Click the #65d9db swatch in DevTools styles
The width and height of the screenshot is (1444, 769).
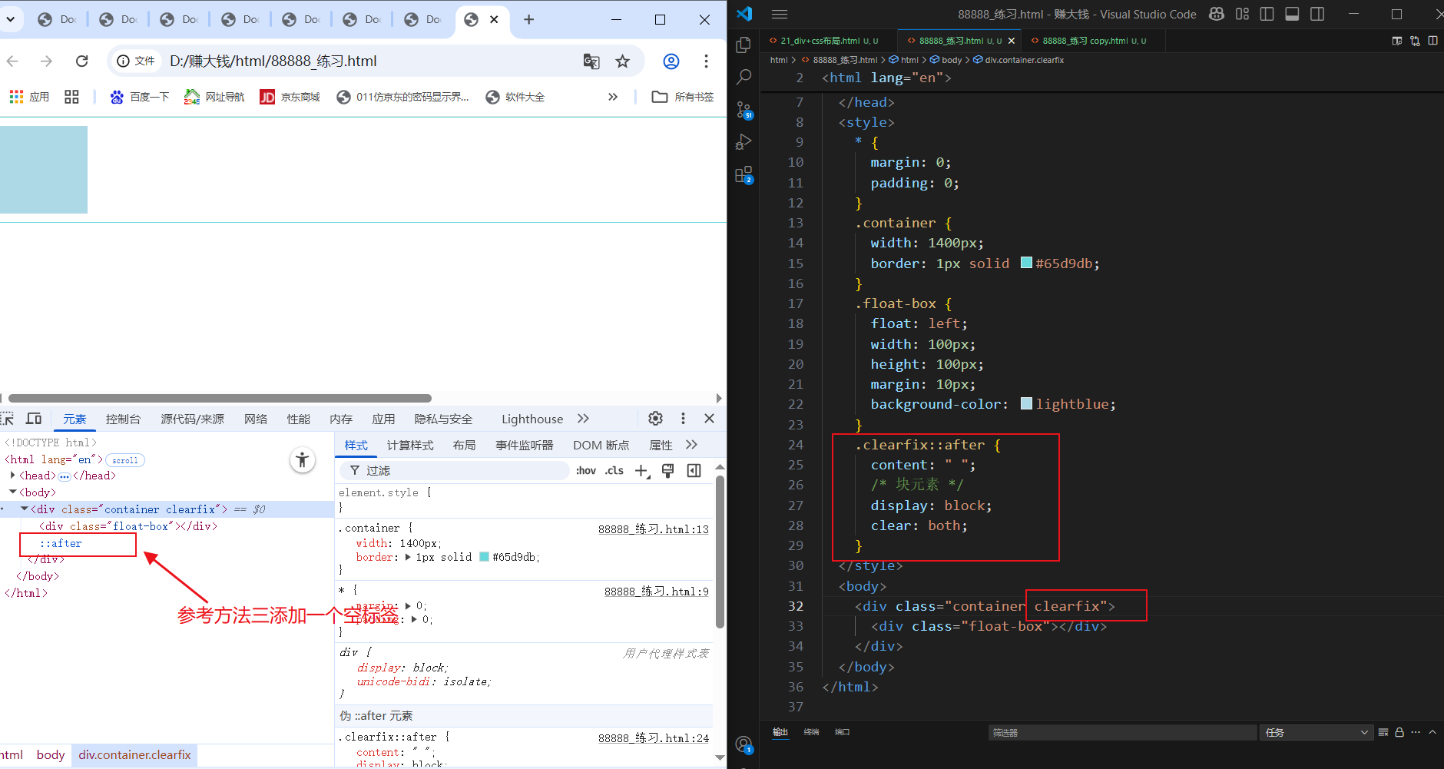(x=484, y=557)
